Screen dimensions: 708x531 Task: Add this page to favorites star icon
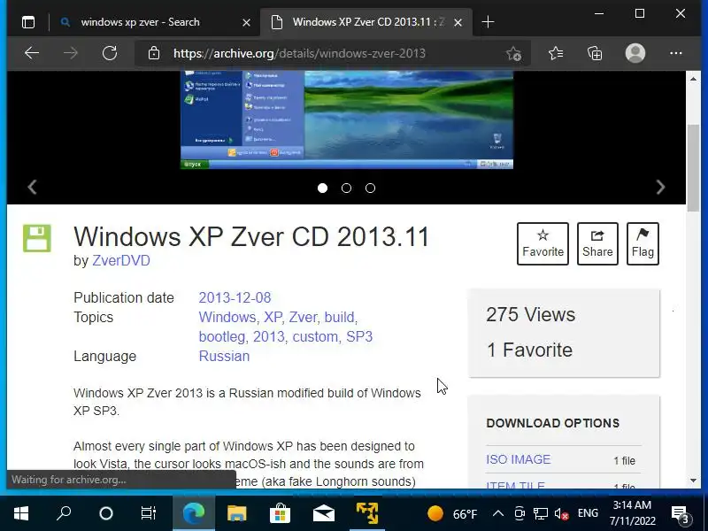[514, 53]
